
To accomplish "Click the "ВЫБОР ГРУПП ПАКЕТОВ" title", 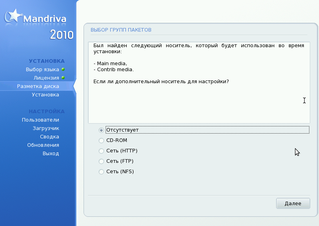I will 121,30.
